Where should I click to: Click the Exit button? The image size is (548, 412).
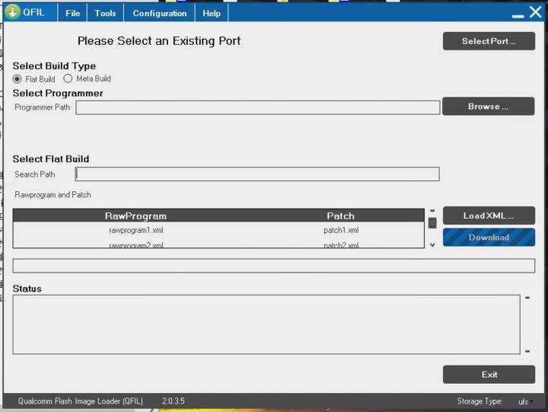coord(489,375)
